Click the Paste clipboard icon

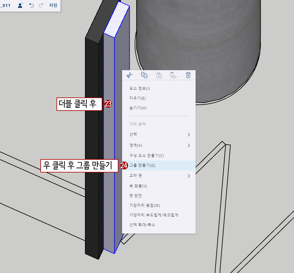(x=159, y=75)
